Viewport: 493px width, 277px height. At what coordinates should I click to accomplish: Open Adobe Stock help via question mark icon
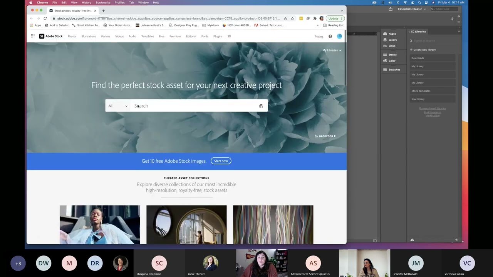pyautogui.click(x=330, y=36)
